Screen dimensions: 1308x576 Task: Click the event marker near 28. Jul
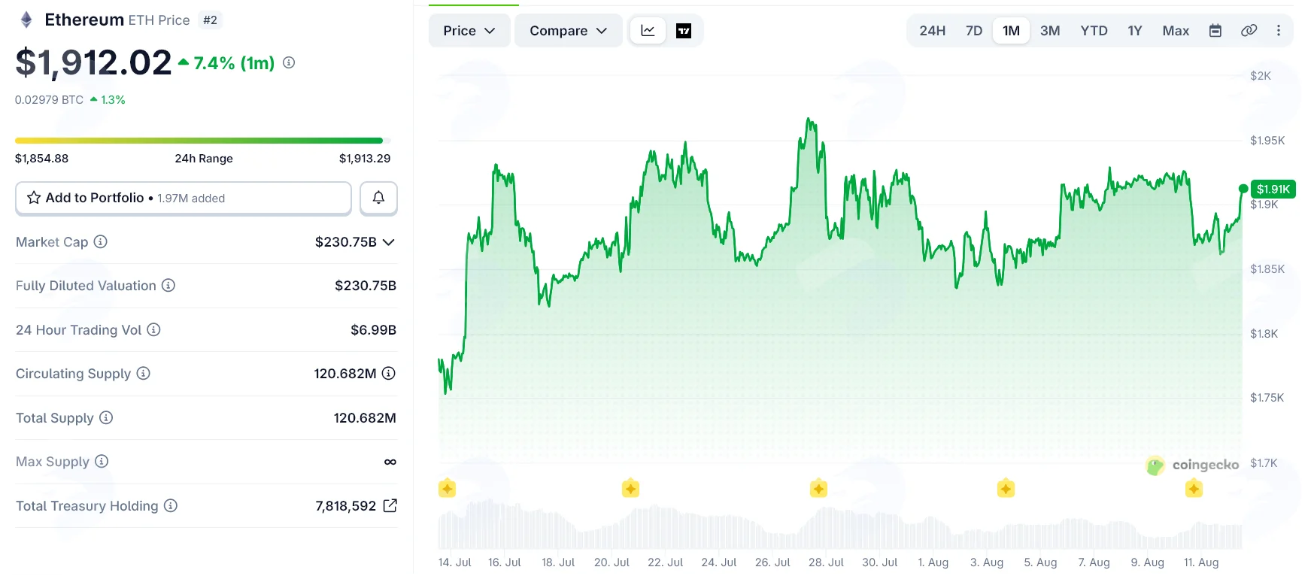818,489
